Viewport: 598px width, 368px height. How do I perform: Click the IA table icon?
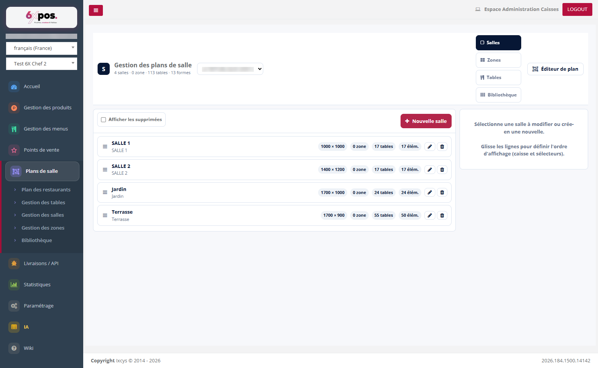tap(14, 327)
